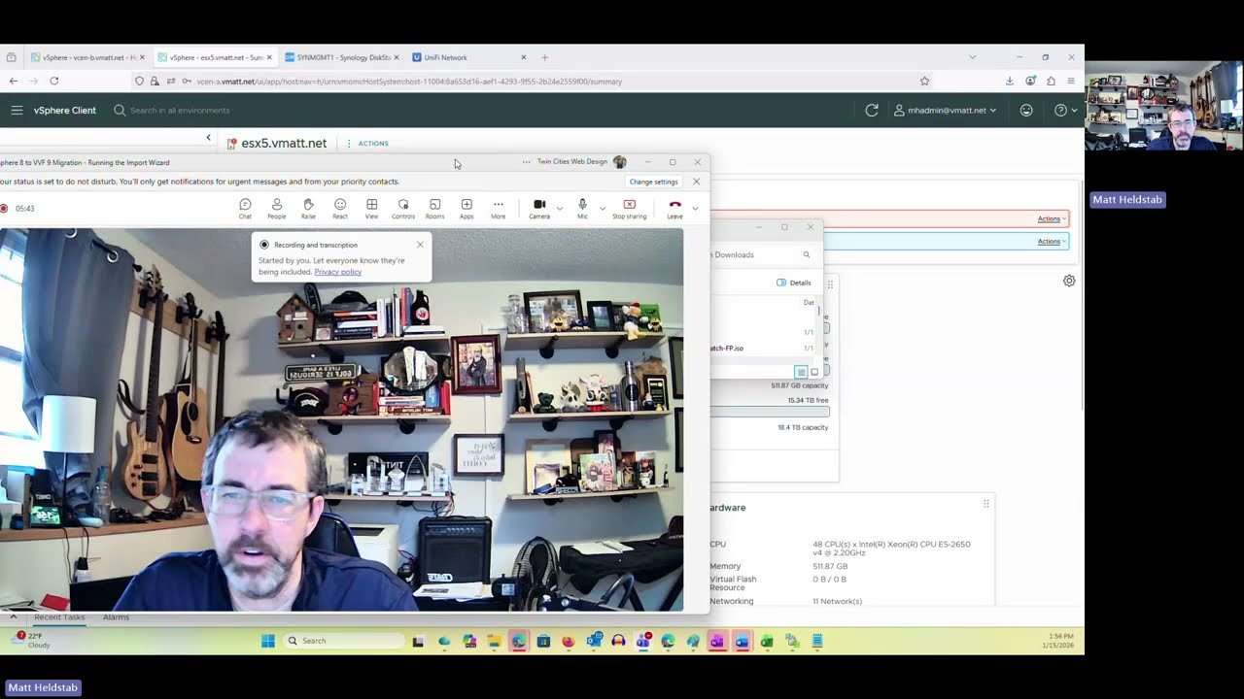Open the Recent Tasks tab
1244x699 pixels.
[x=59, y=617]
